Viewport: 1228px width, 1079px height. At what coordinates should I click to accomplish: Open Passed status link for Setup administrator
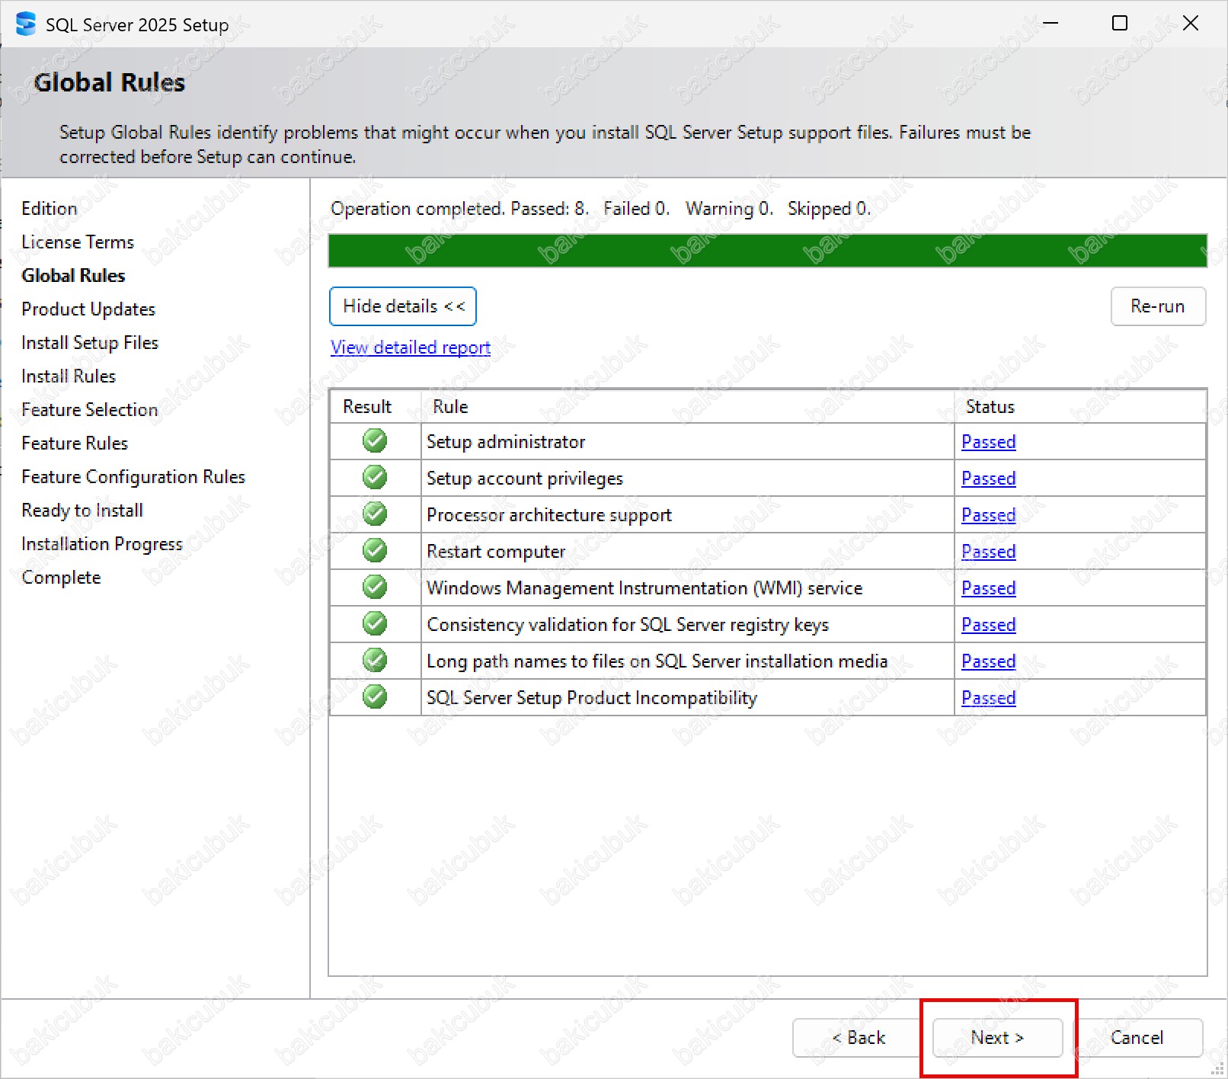point(988,442)
